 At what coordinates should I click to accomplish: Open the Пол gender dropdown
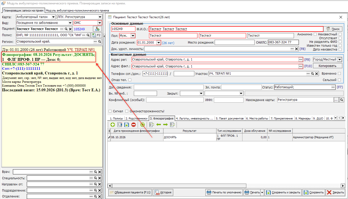(133, 36)
